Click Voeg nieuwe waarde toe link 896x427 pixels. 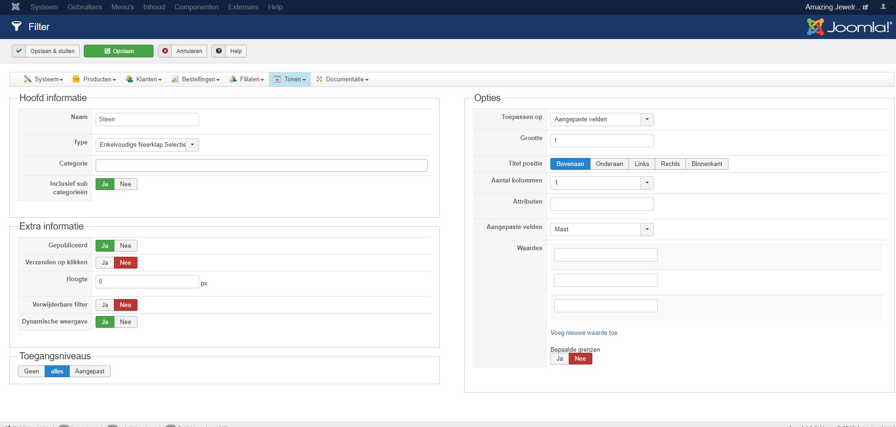pos(583,332)
